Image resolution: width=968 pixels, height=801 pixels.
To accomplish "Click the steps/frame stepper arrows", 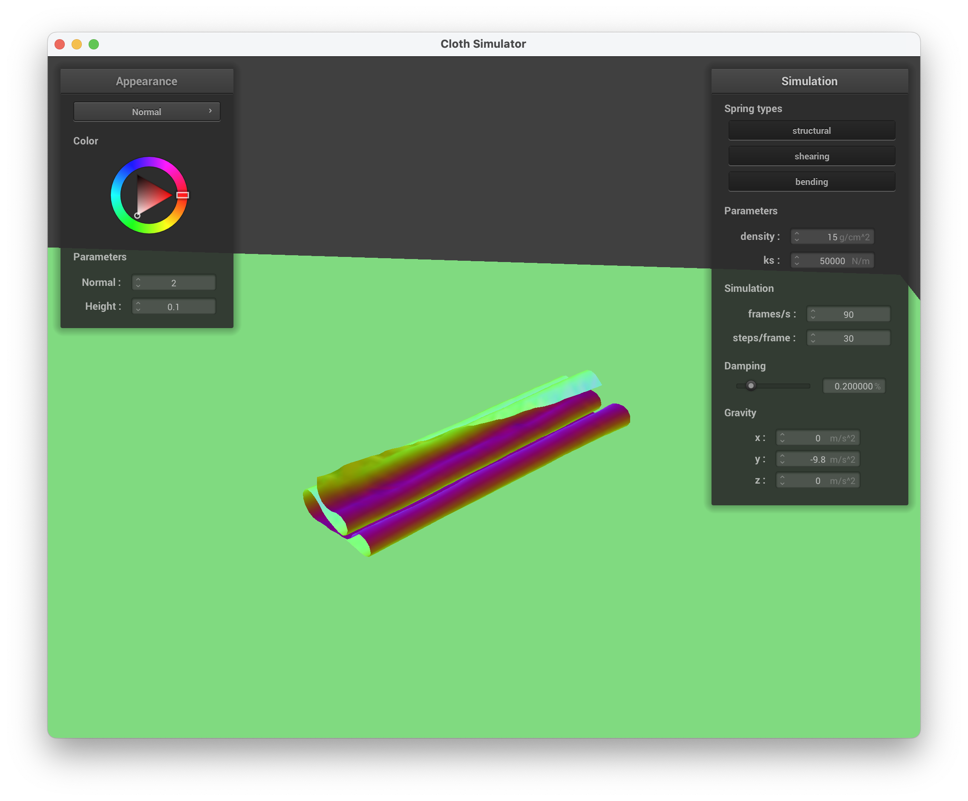I will [x=812, y=338].
